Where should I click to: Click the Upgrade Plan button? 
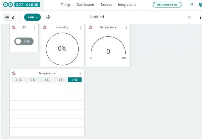tap(167, 5)
